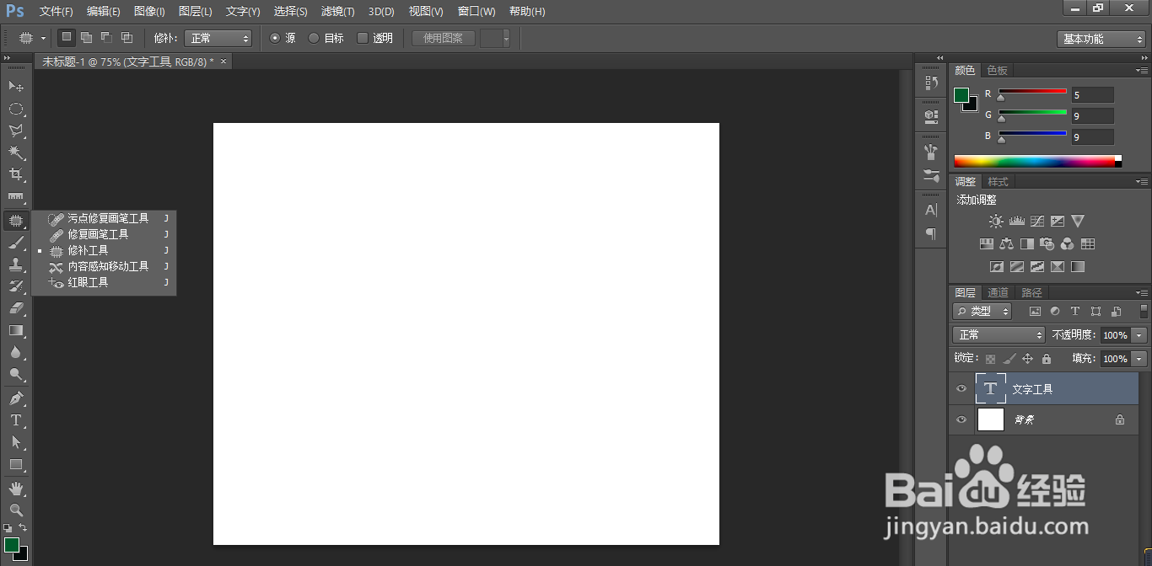Switch to the 色板 tab
Screen dimensions: 1152x566
(x=998, y=71)
